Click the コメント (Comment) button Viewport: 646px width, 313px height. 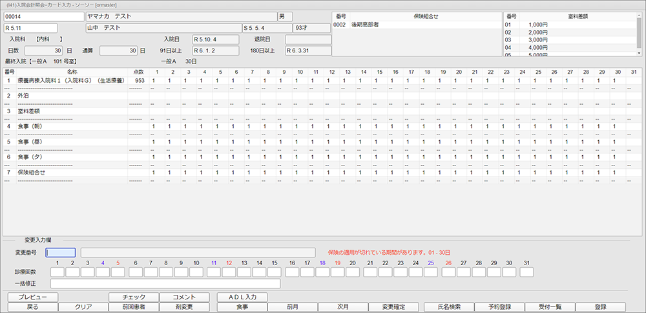[184, 297]
